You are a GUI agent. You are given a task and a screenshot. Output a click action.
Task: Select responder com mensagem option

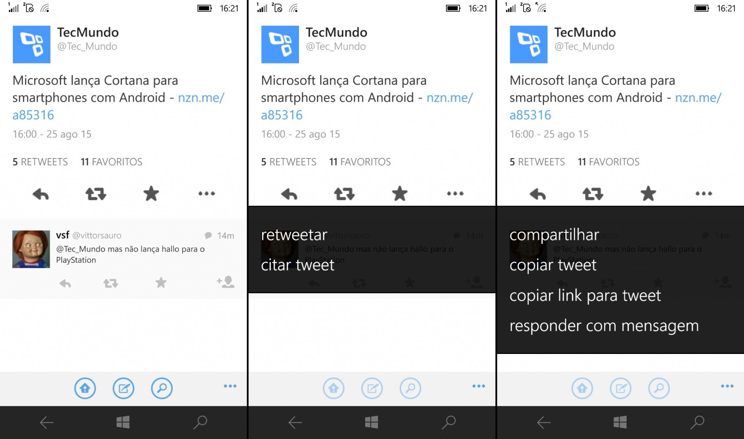point(604,326)
